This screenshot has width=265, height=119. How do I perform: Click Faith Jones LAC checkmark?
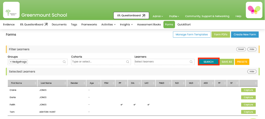(148, 105)
